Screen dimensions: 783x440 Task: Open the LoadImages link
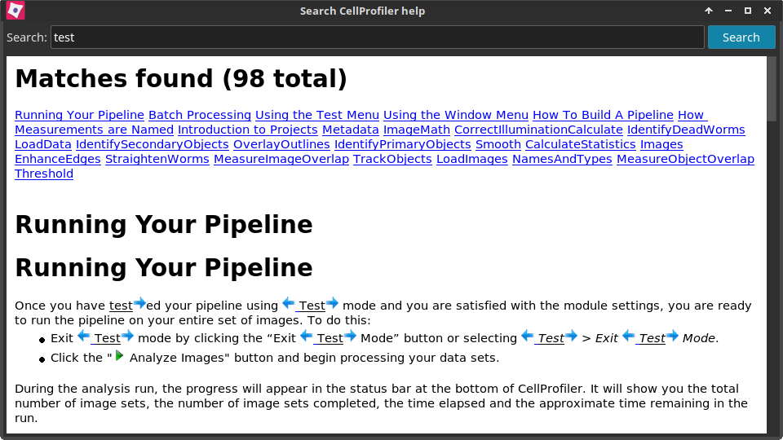[x=472, y=159]
